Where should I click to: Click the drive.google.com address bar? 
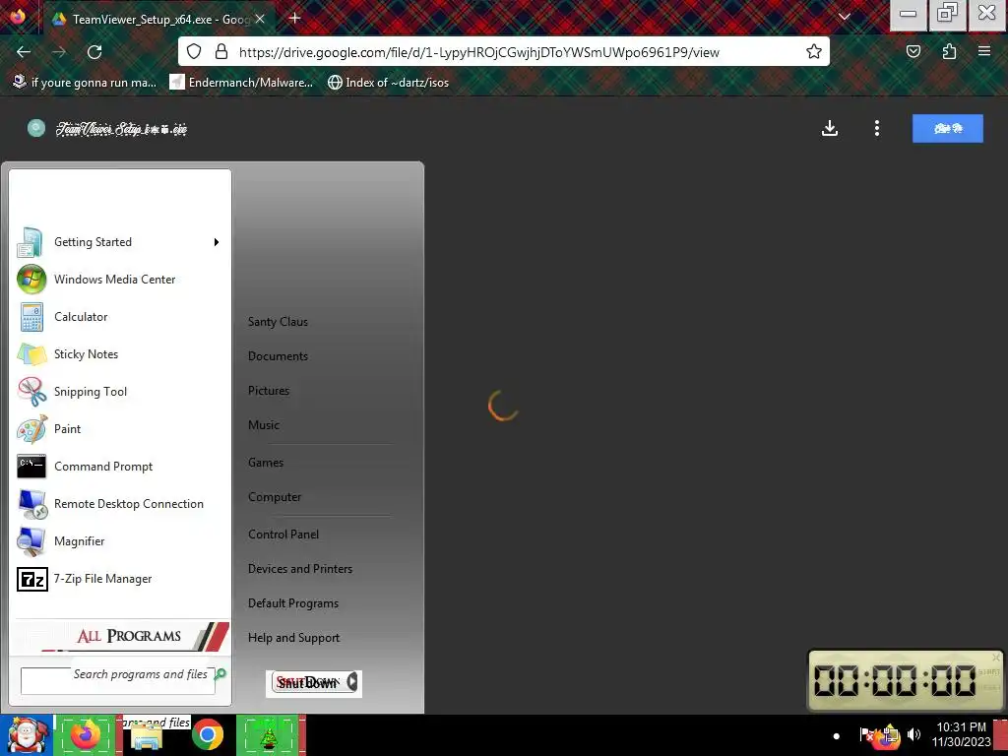click(x=503, y=51)
